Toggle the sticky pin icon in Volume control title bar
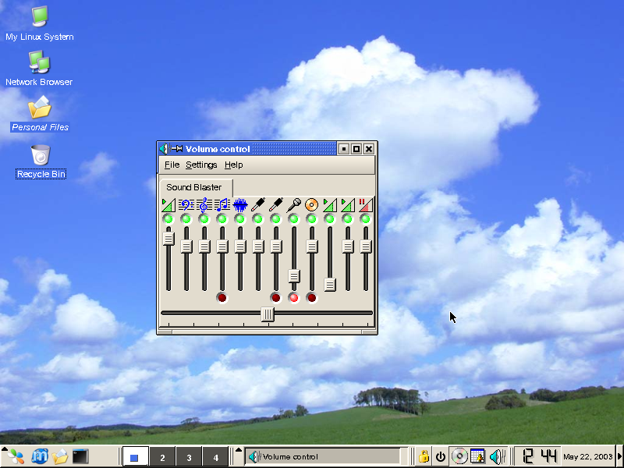 point(177,149)
